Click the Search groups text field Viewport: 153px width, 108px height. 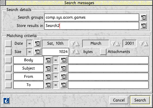pyautogui.click(x=92, y=17)
